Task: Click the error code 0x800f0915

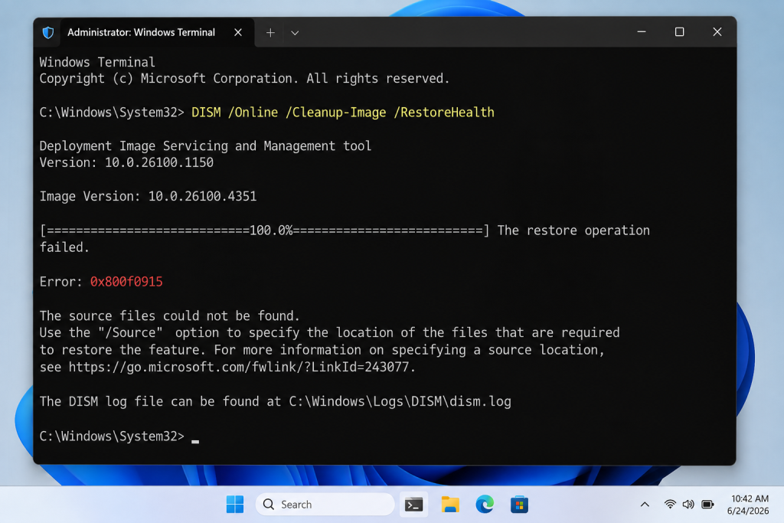Action: point(126,282)
